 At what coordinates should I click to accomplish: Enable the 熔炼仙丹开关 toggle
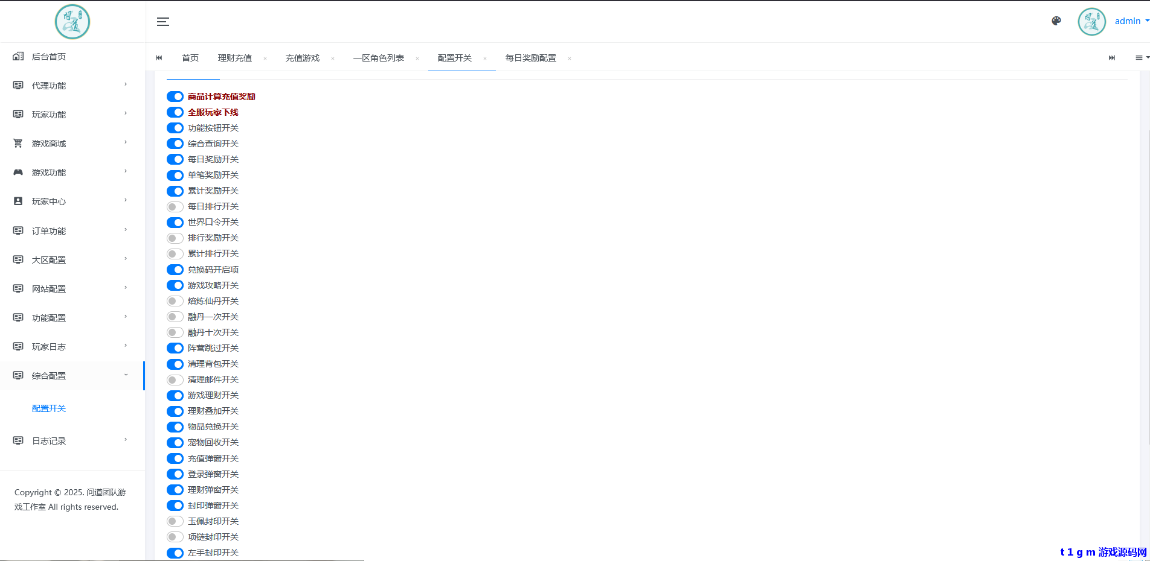pos(175,300)
